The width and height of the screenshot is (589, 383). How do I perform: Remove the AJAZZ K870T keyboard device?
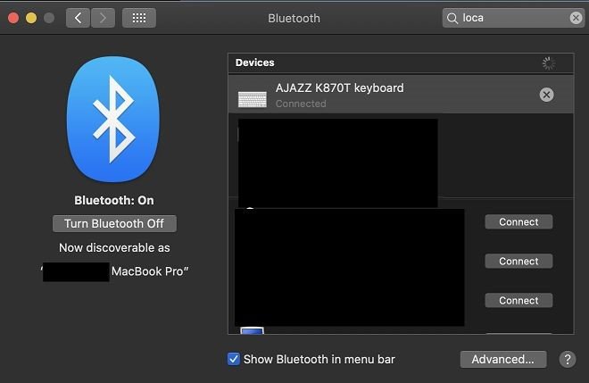[x=546, y=95]
